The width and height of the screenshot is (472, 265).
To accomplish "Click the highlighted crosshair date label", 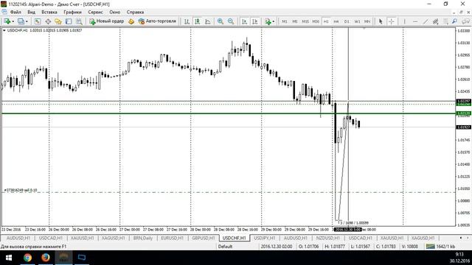I will pos(348,230).
